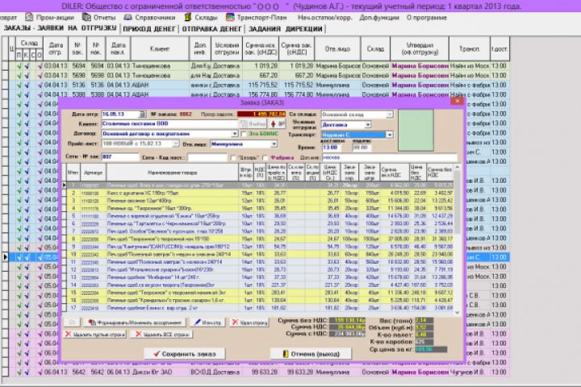Click Утвердил column header in main table
Viewport: 581px width, 387px height.
point(420,48)
